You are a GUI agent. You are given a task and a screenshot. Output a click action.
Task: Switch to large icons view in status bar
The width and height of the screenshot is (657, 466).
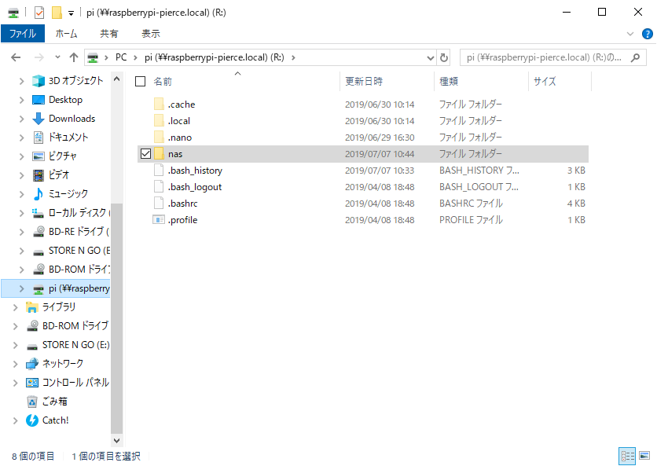[644, 456]
